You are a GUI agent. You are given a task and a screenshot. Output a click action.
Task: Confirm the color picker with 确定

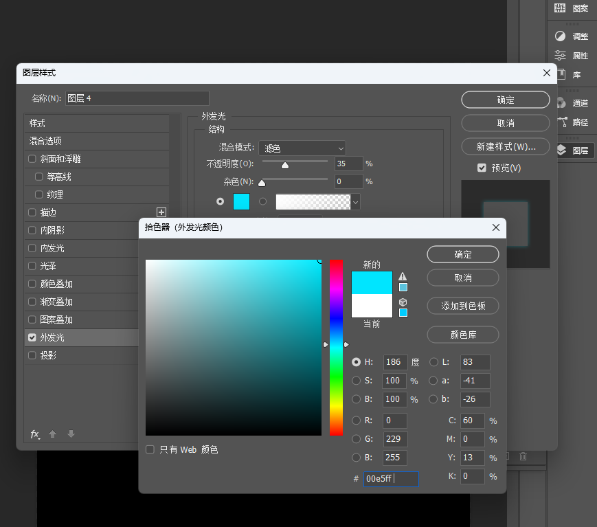(x=463, y=254)
